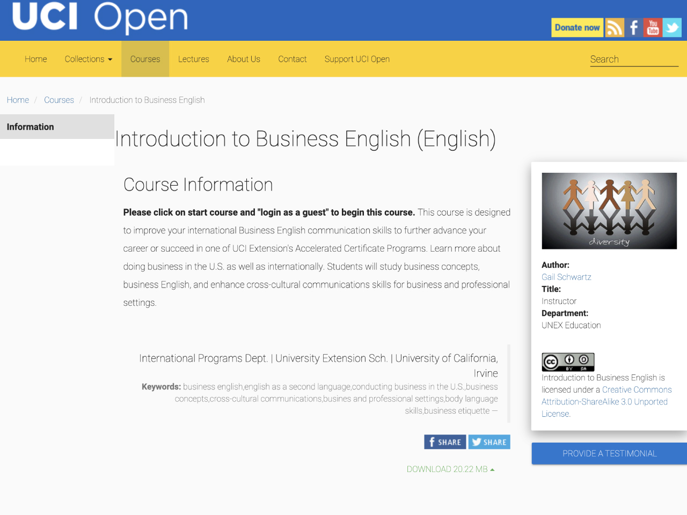Click the UCI Open logo
This screenshot has height=515, width=687.
100,17
